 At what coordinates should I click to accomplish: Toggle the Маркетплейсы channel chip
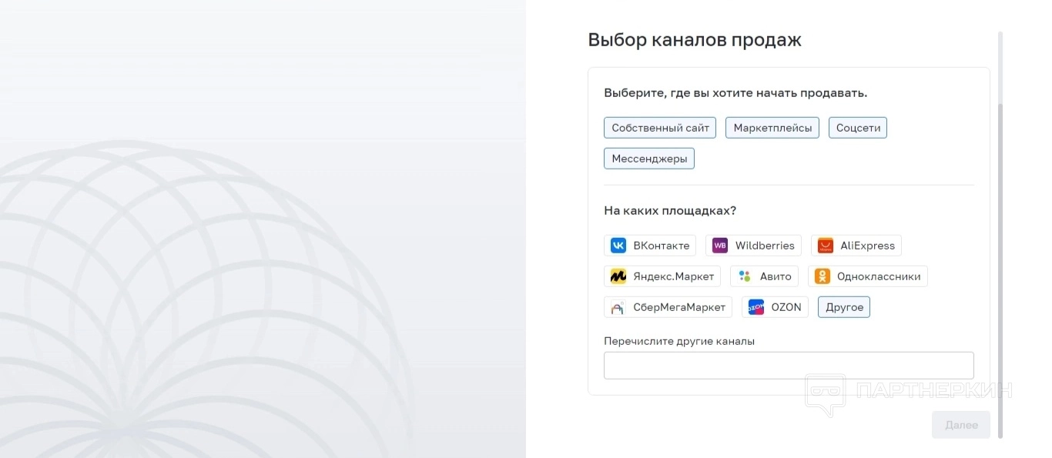[772, 128]
